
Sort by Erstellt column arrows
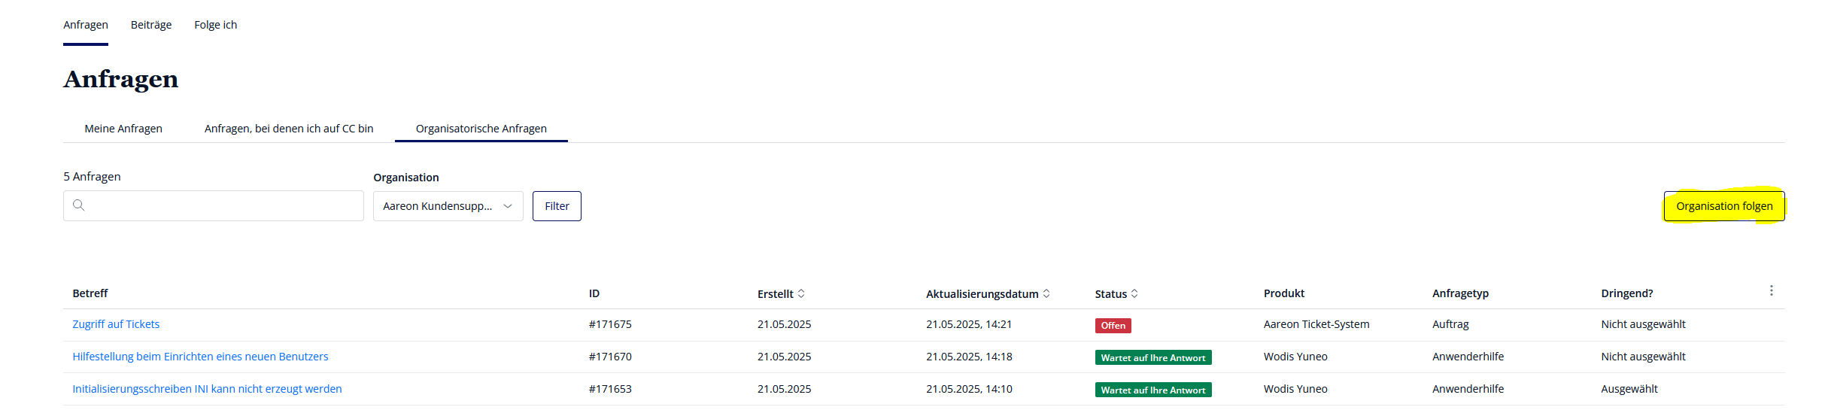[x=801, y=293]
